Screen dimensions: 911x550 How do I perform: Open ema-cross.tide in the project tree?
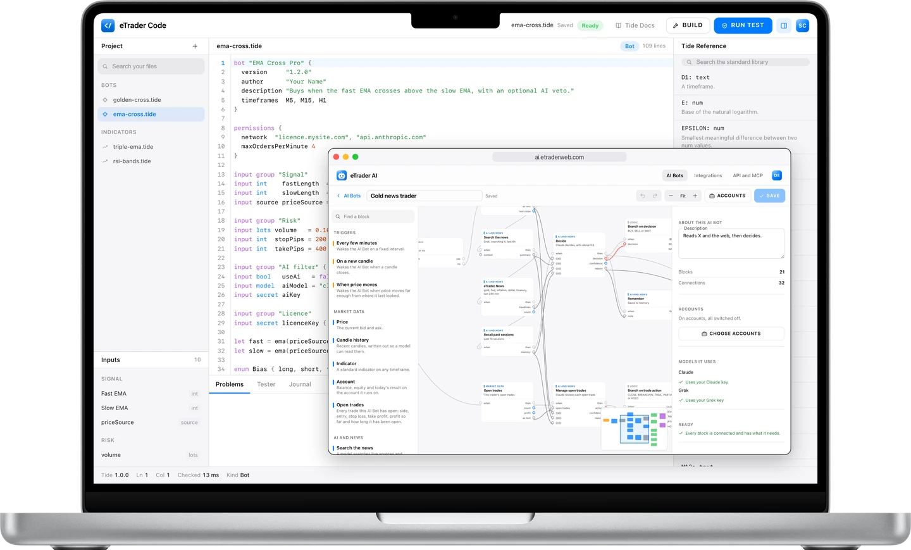(x=152, y=115)
